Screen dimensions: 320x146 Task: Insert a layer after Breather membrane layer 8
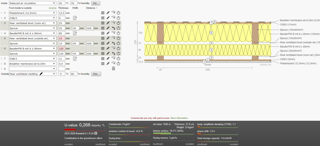click(x=113, y=63)
